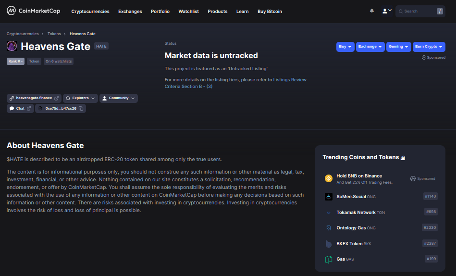Click the CoinMarketCap logo
Screen dimensions: 456x276
(34, 11)
